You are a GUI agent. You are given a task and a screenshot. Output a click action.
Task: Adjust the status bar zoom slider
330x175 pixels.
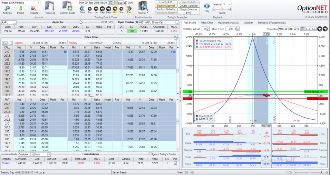click(x=309, y=172)
